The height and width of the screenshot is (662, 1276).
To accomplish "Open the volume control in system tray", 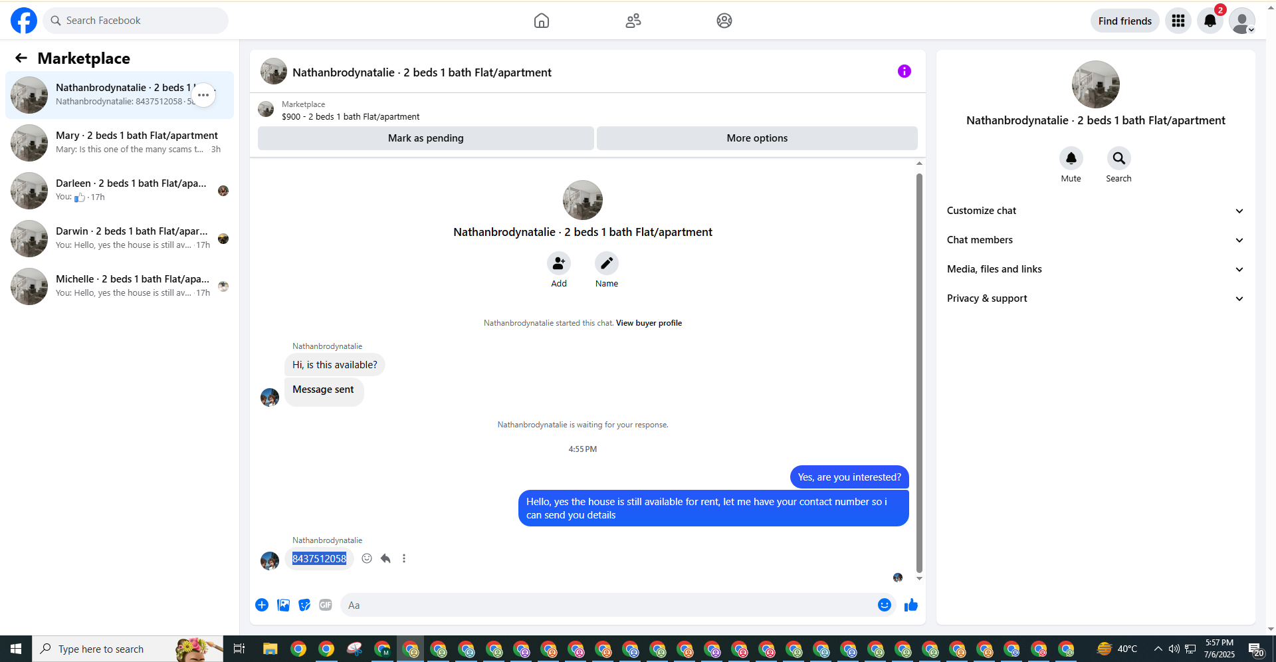I will pos(1174,649).
